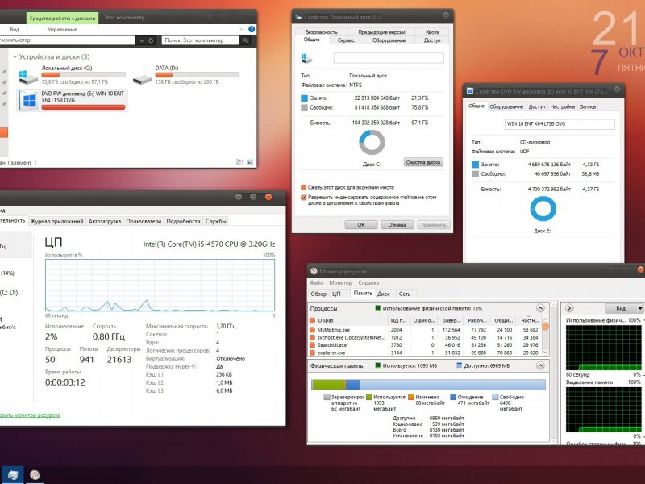
Task: Open the Справка menu in Resource Monitor
Action: [x=368, y=283]
